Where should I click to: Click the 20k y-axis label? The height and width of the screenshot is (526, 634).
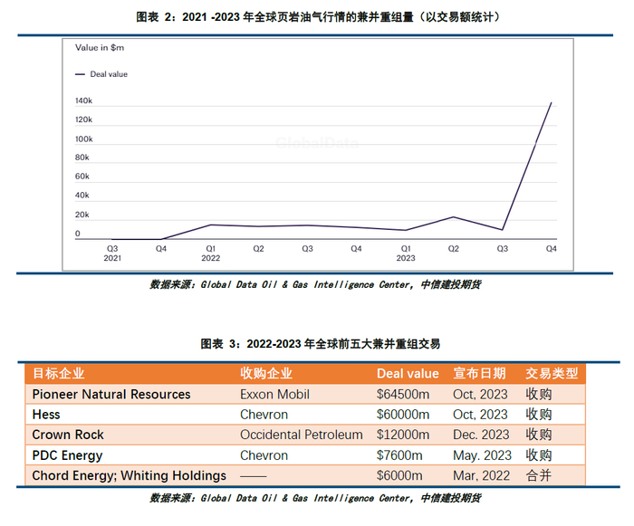click(82, 215)
